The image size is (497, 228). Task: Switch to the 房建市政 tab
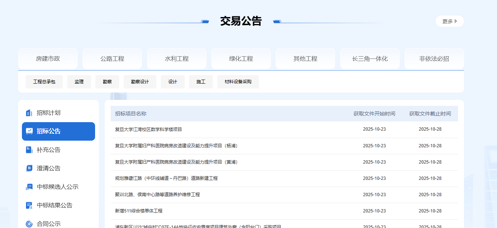48,58
